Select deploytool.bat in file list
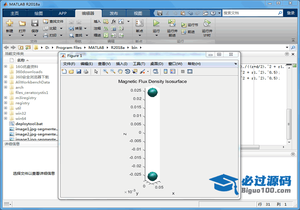Screen dimensions: 300x210 click(29, 123)
